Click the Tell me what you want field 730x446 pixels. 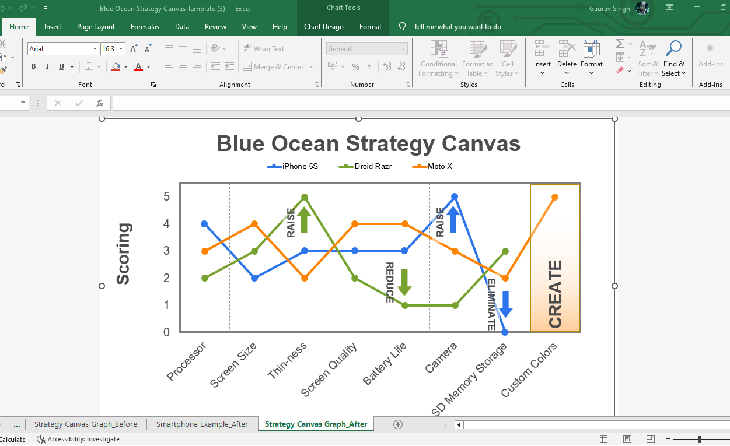457,27
